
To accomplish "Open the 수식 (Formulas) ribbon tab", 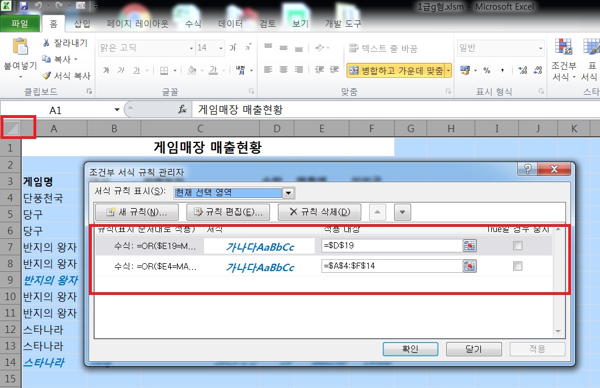I will coord(193,24).
